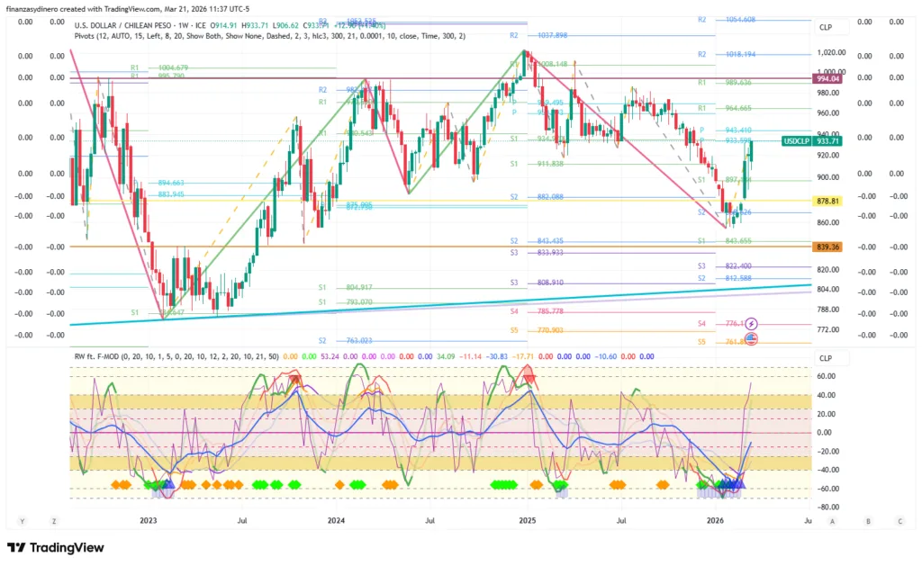Click the 2025 label on the time axis

(526, 520)
